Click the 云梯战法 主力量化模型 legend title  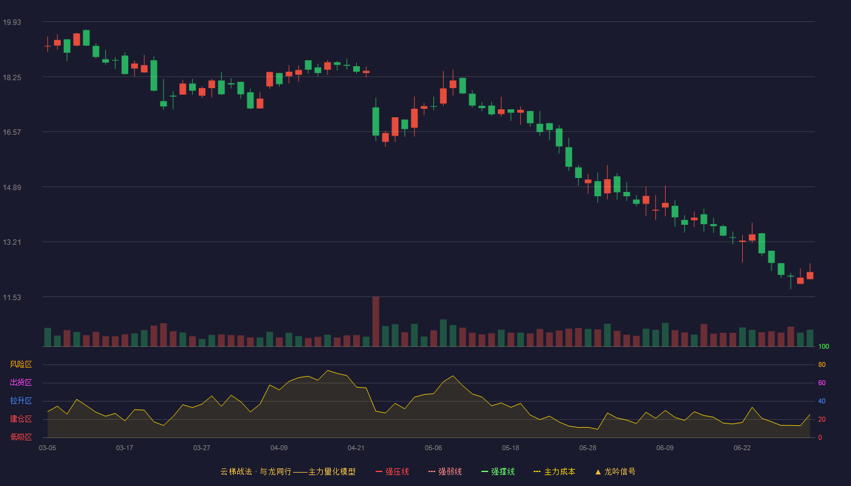(288, 471)
